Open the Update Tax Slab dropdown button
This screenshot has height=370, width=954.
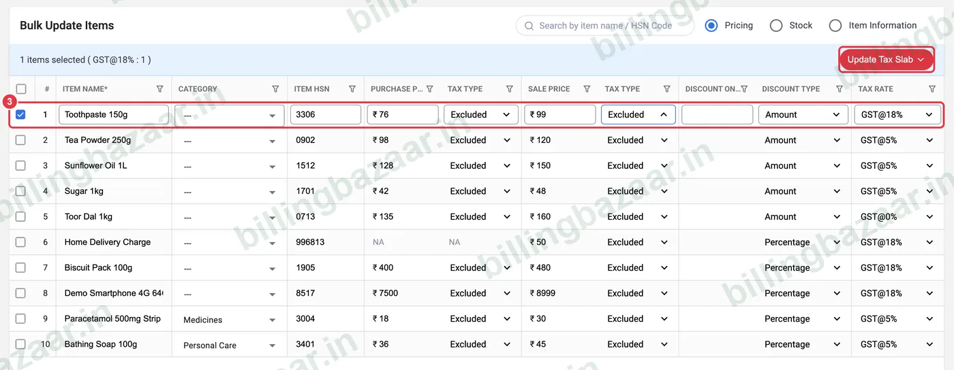click(x=886, y=60)
